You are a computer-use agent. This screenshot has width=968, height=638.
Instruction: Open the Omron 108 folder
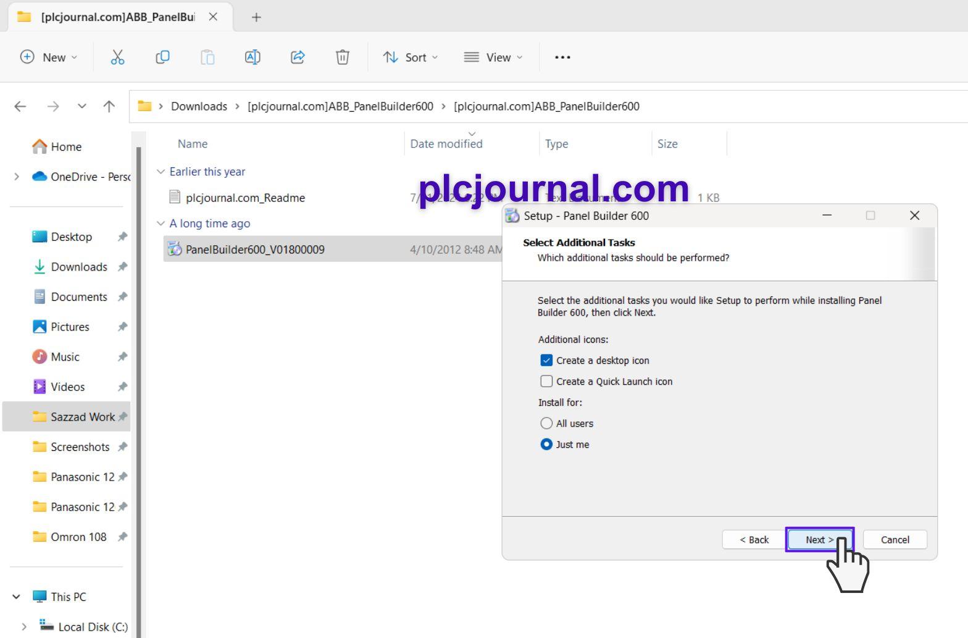point(78,537)
